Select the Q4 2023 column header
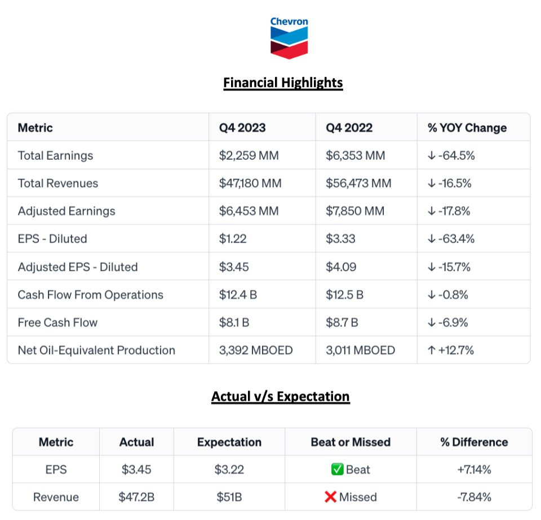This screenshot has height=520, width=541. pos(242,128)
